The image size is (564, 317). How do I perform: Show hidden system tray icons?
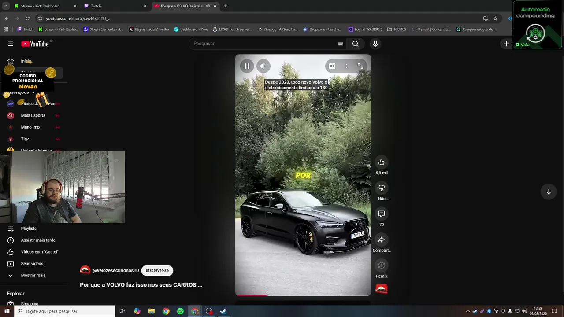(x=468, y=311)
